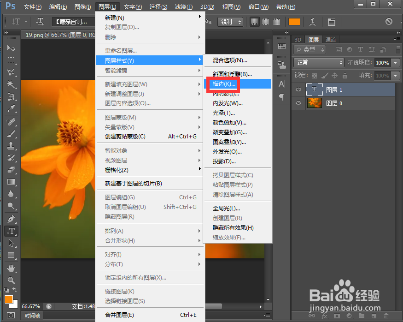Image resolution: width=403 pixels, height=322 pixels.
Task: Hide the 图层 1 text layer
Action: point(298,89)
